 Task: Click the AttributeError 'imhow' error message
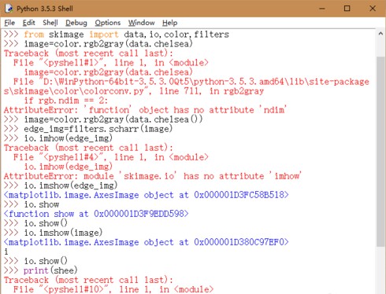[152, 176]
